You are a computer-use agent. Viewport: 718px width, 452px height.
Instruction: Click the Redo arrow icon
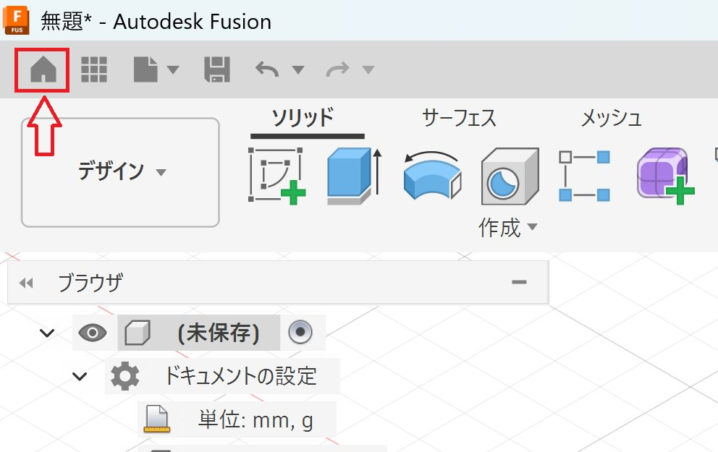[x=338, y=70]
